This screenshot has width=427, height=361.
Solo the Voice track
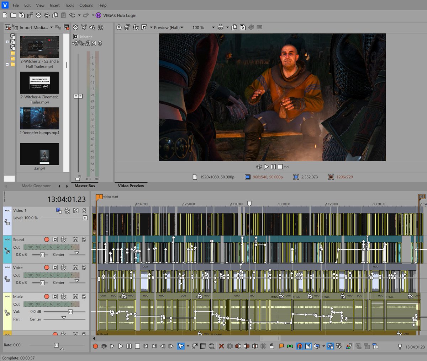click(x=84, y=267)
